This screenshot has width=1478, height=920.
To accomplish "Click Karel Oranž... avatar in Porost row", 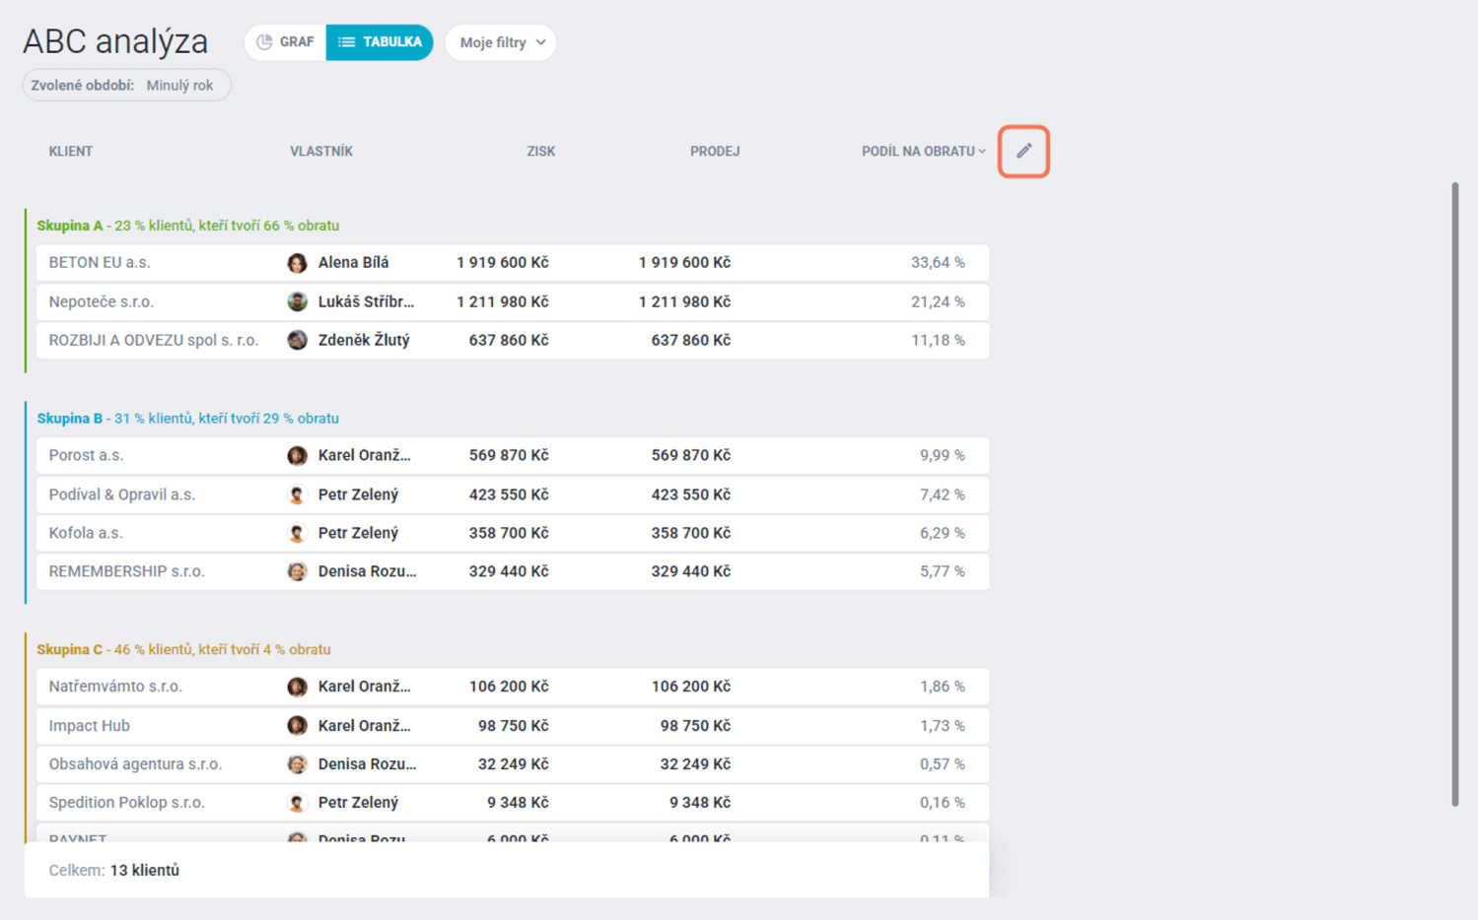I will click(297, 455).
